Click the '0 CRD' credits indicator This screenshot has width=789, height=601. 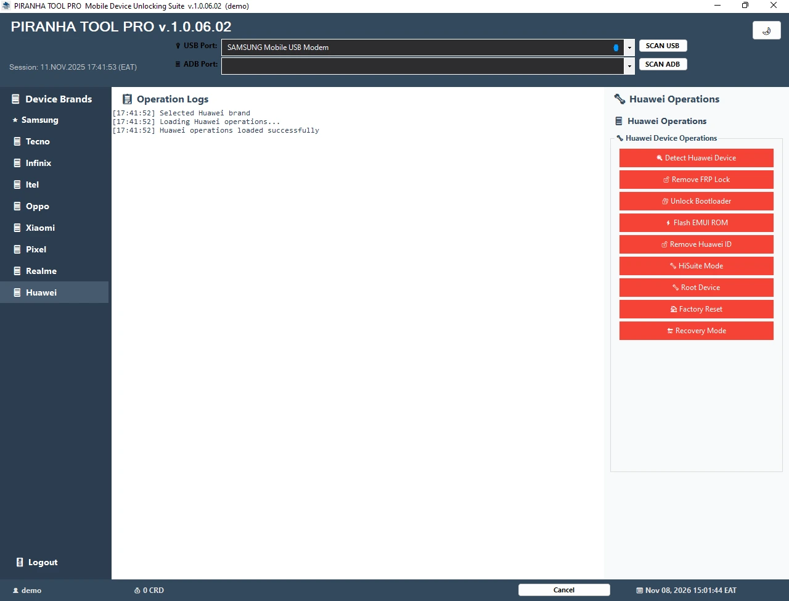149,591
